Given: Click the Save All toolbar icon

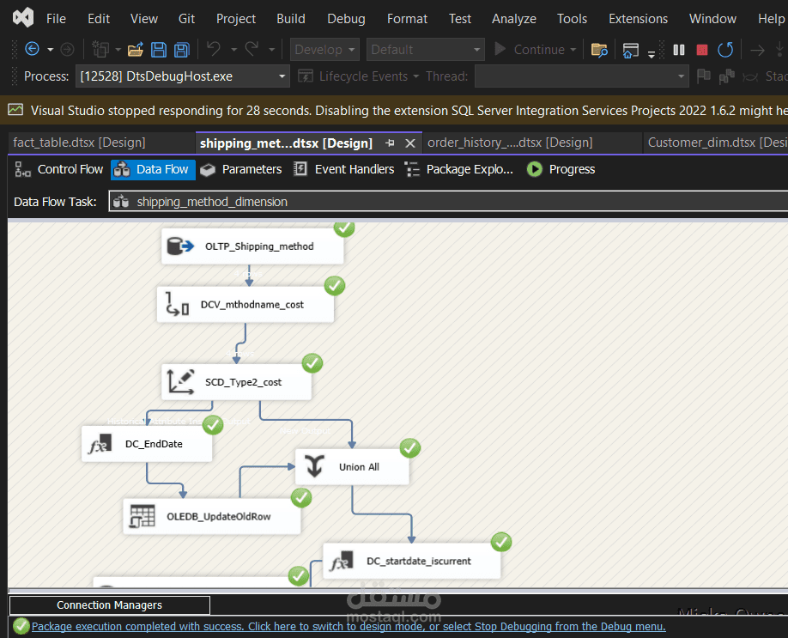Looking at the screenshot, I should pyautogui.click(x=181, y=50).
